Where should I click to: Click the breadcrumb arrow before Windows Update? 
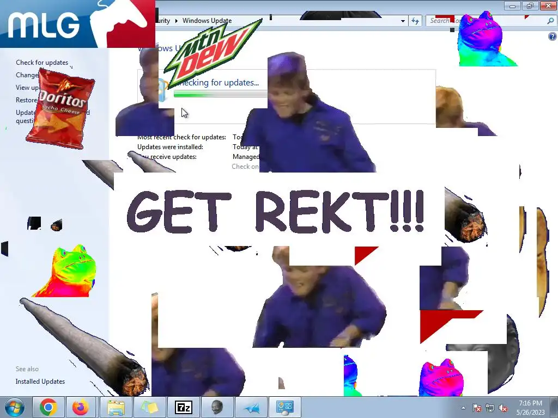(x=176, y=21)
